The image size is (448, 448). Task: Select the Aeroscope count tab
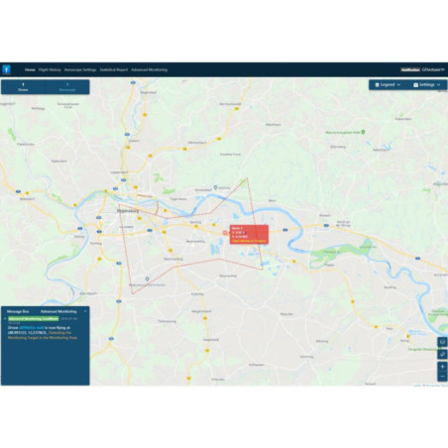(x=67, y=87)
